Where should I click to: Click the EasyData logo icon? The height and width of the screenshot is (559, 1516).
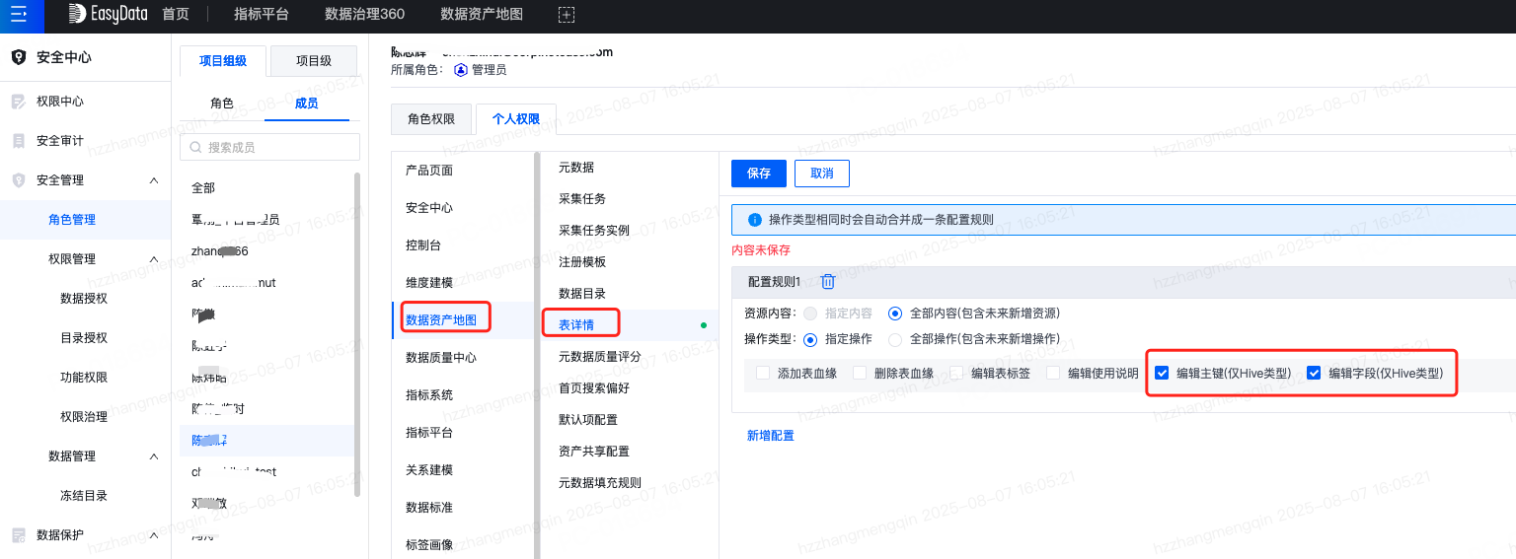point(78,15)
